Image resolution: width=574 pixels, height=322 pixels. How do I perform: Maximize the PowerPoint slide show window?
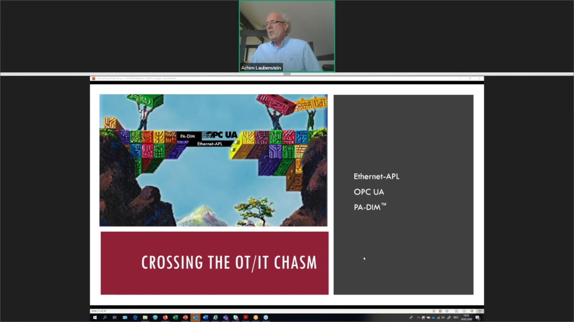pyautogui.click(x=470, y=78)
